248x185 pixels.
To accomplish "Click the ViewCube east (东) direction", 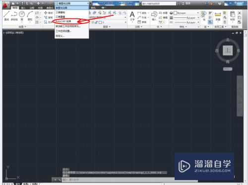I will pyautogui.click(x=239, y=51).
